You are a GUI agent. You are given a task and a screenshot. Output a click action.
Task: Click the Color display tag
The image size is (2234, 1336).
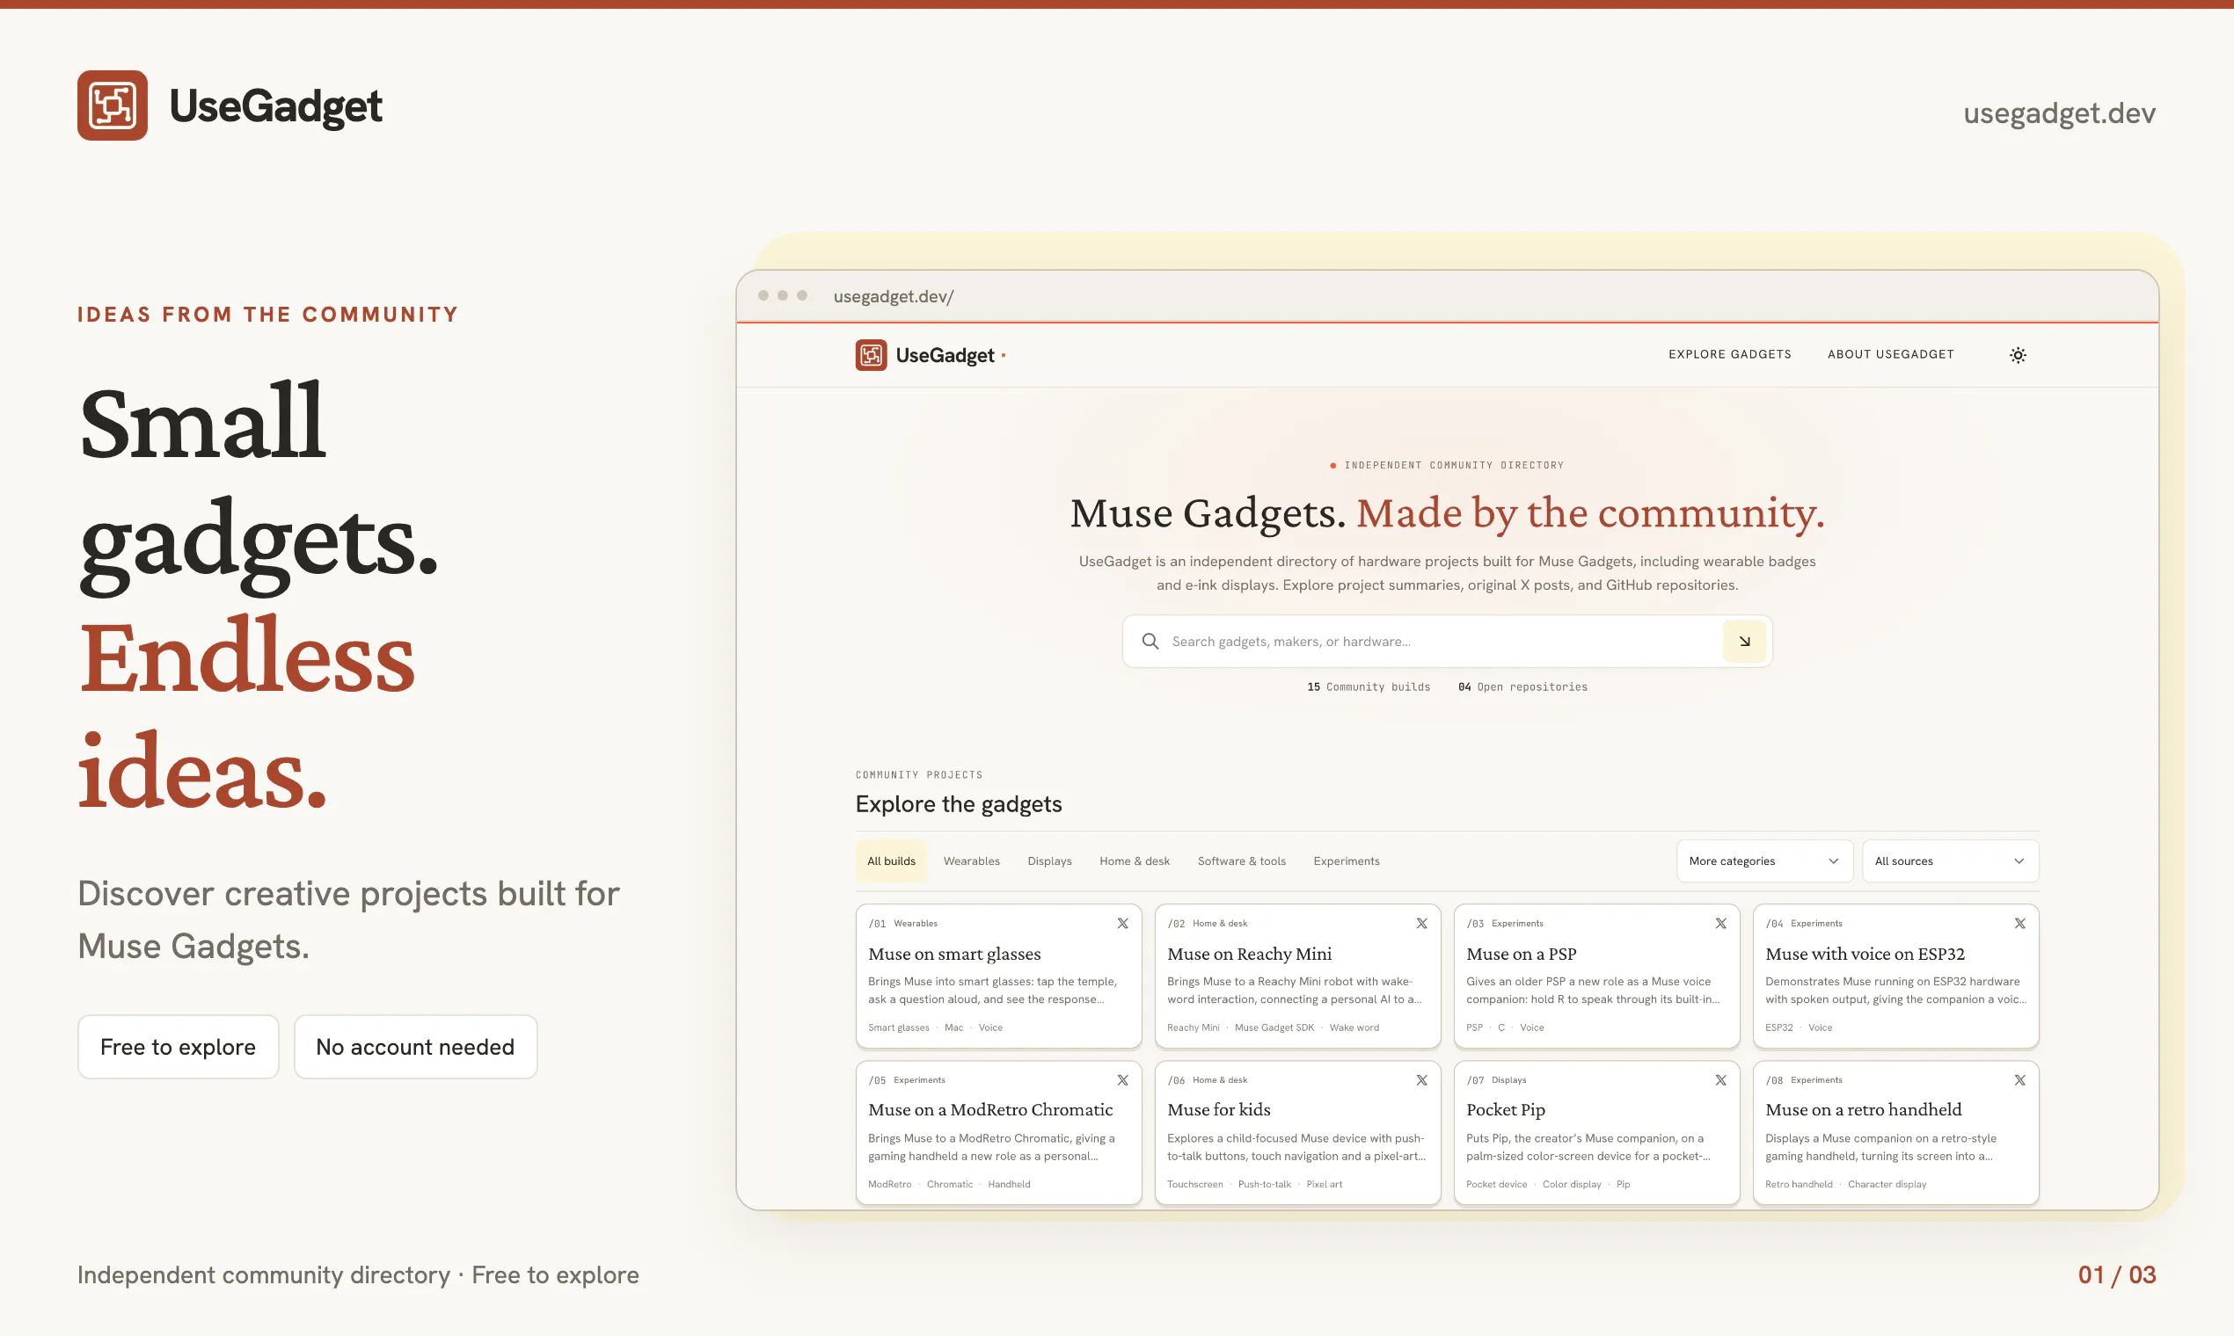1571,1185
